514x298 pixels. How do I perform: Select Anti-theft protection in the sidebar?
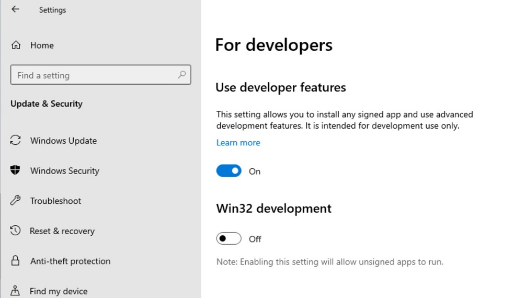coord(70,261)
